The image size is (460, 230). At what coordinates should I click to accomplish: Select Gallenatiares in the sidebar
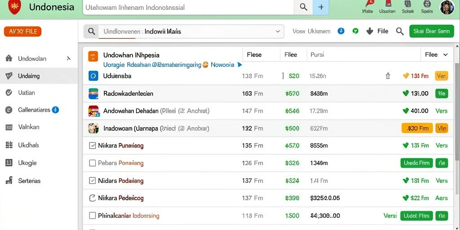39,110
